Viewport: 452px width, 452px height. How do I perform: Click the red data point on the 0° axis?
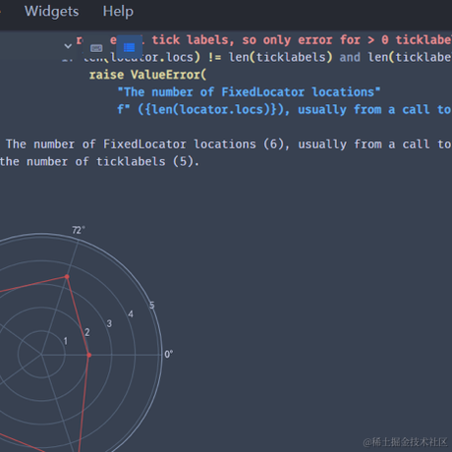tap(88, 355)
